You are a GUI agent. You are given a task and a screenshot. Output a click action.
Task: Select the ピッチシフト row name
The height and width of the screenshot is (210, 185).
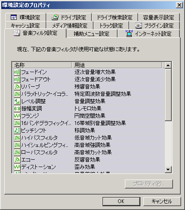click(33, 131)
